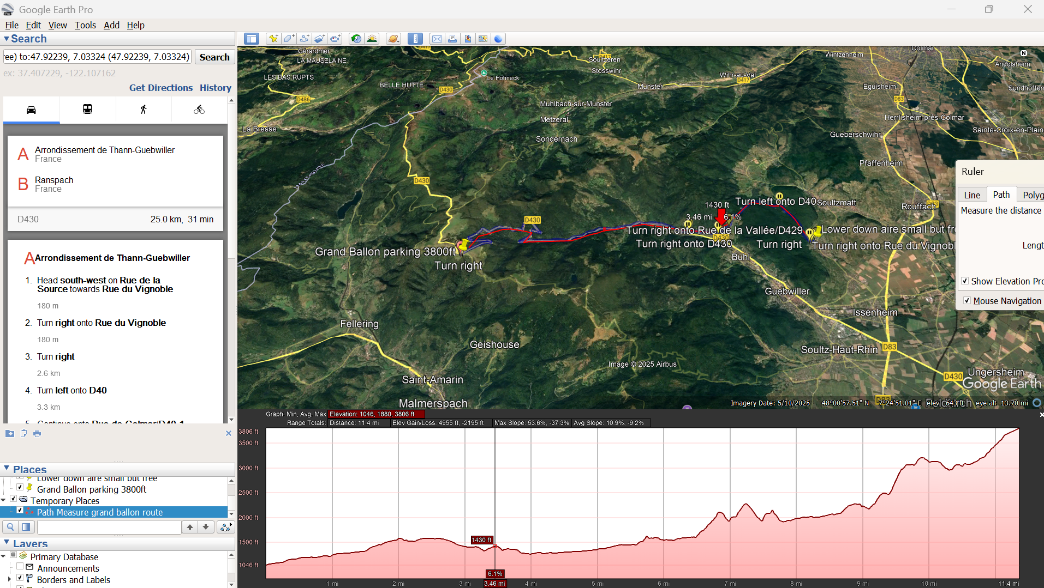Add a new placemark pushpin

click(273, 39)
